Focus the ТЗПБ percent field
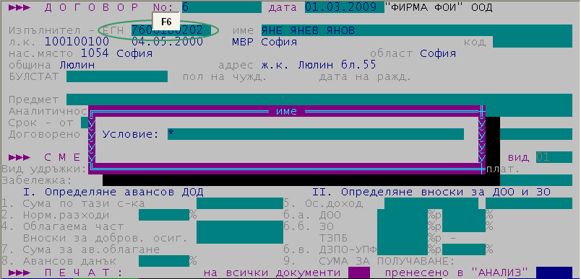 point(403,238)
